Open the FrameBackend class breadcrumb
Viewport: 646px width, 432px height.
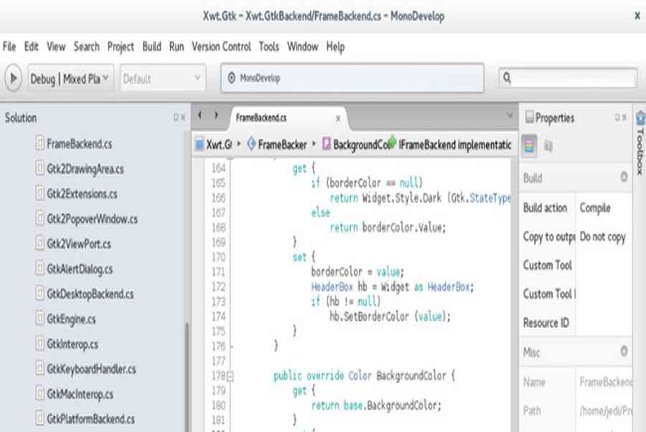278,144
